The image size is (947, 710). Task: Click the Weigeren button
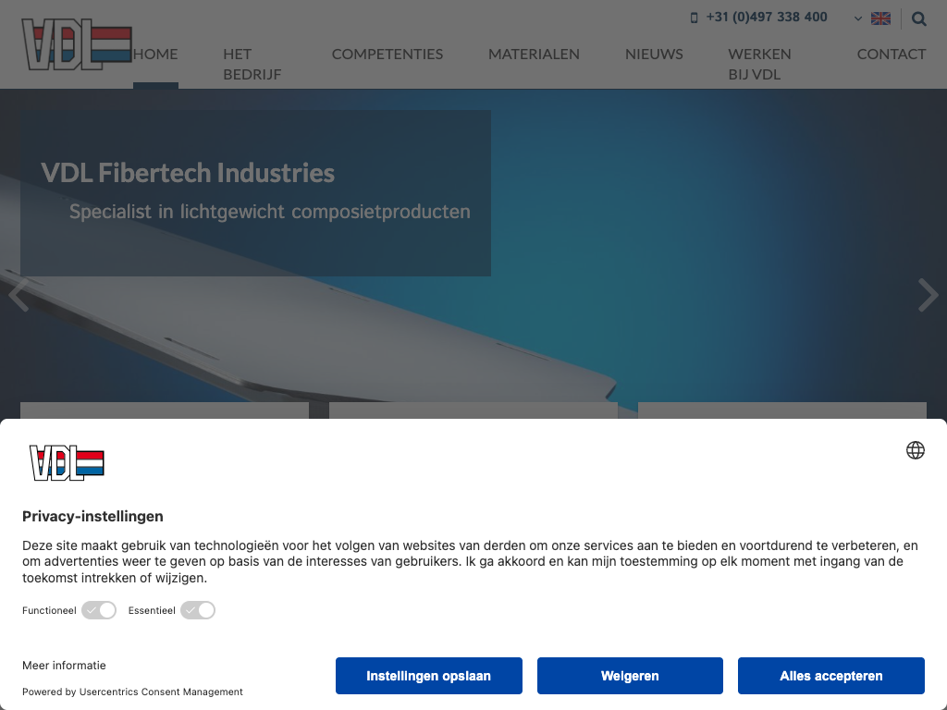[x=630, y=676]
